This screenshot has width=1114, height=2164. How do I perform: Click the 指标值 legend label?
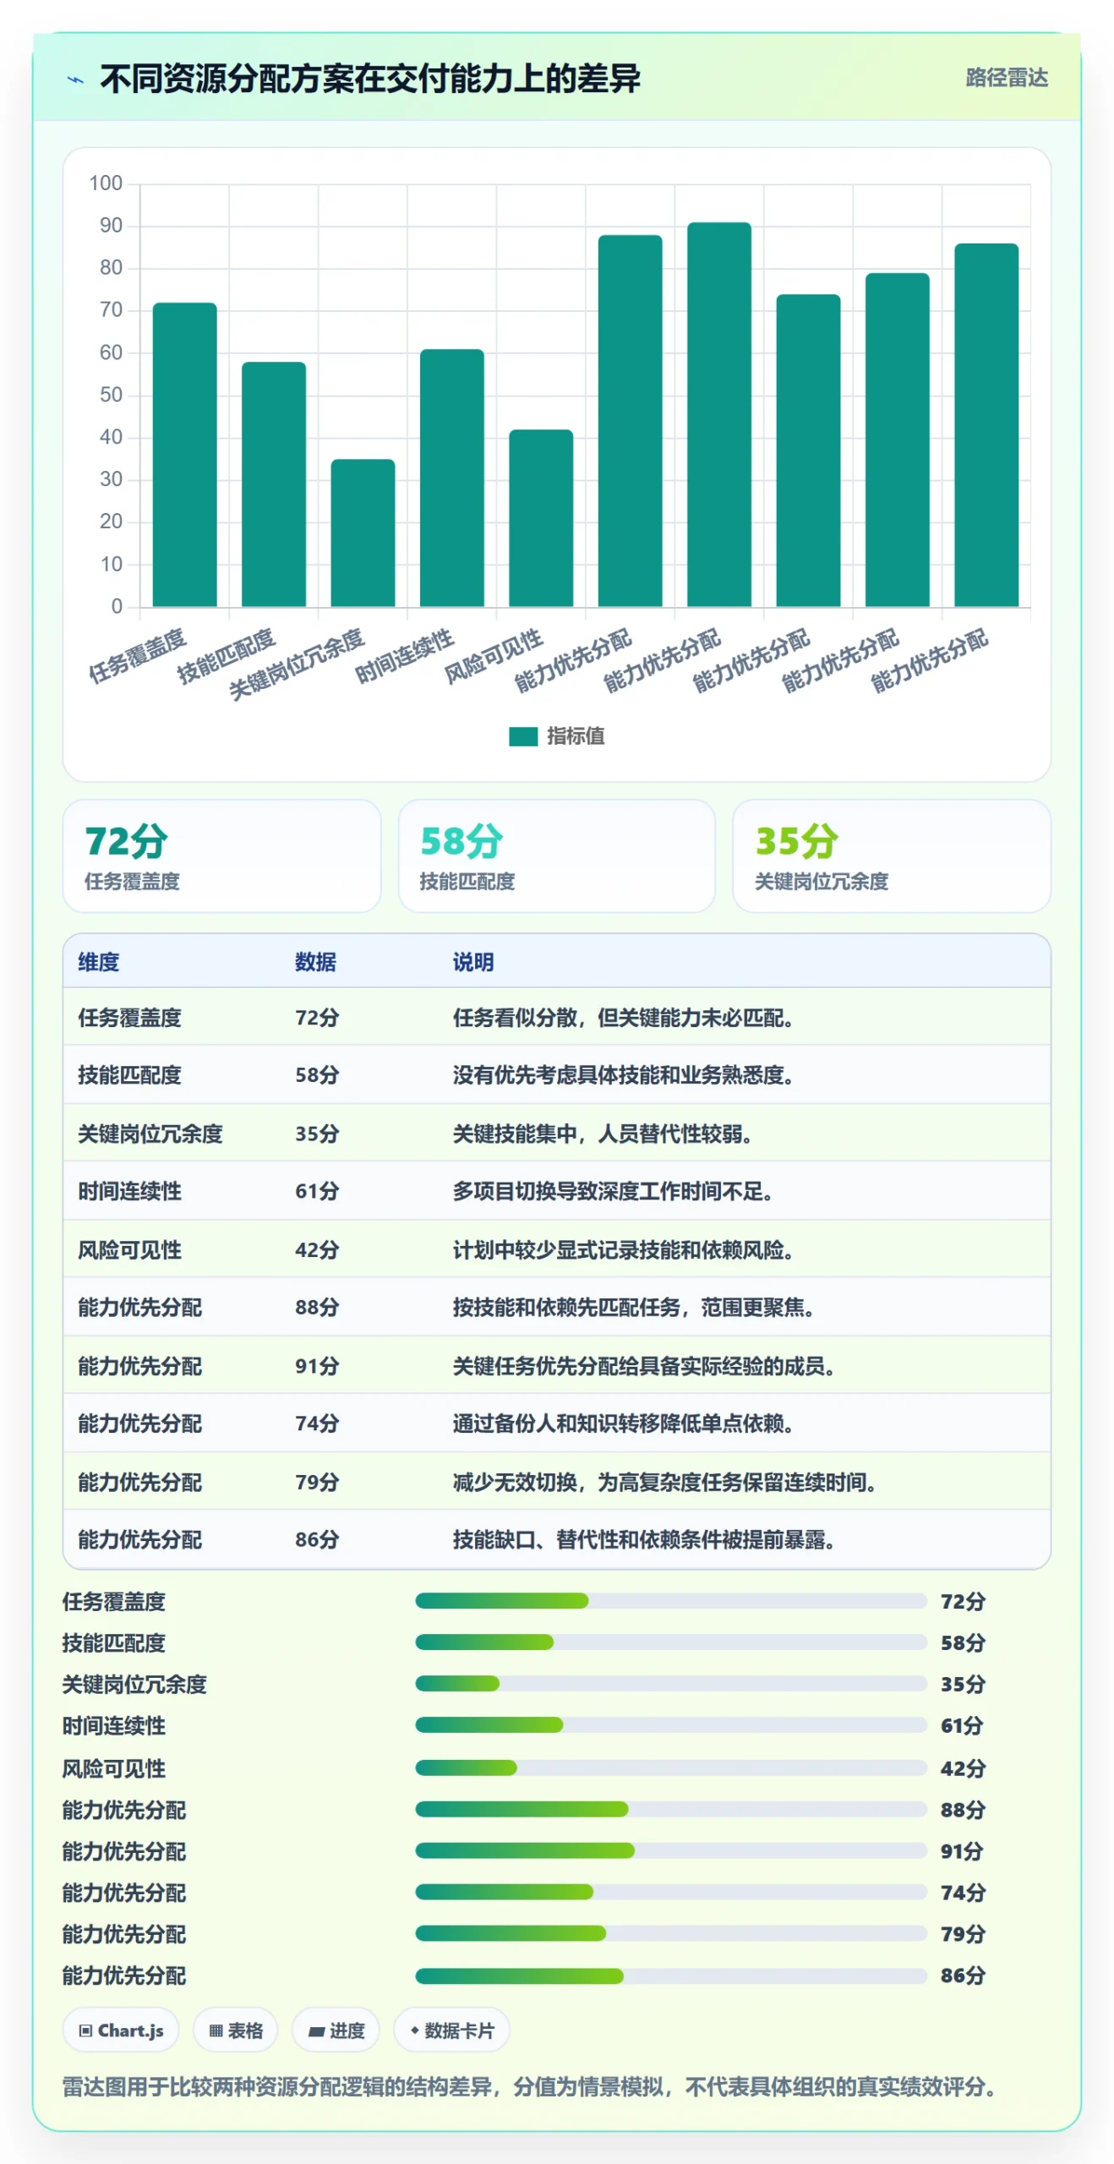pos(576,736)
